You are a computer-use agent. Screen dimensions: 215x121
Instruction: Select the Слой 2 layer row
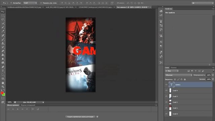188,102
